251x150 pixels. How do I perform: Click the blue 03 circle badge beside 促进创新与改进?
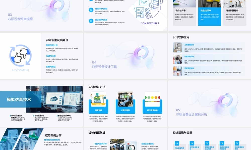pyautogui.click(x=91, y=21)
